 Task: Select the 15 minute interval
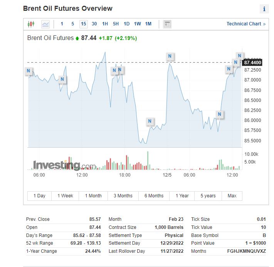tap(83, 24)
